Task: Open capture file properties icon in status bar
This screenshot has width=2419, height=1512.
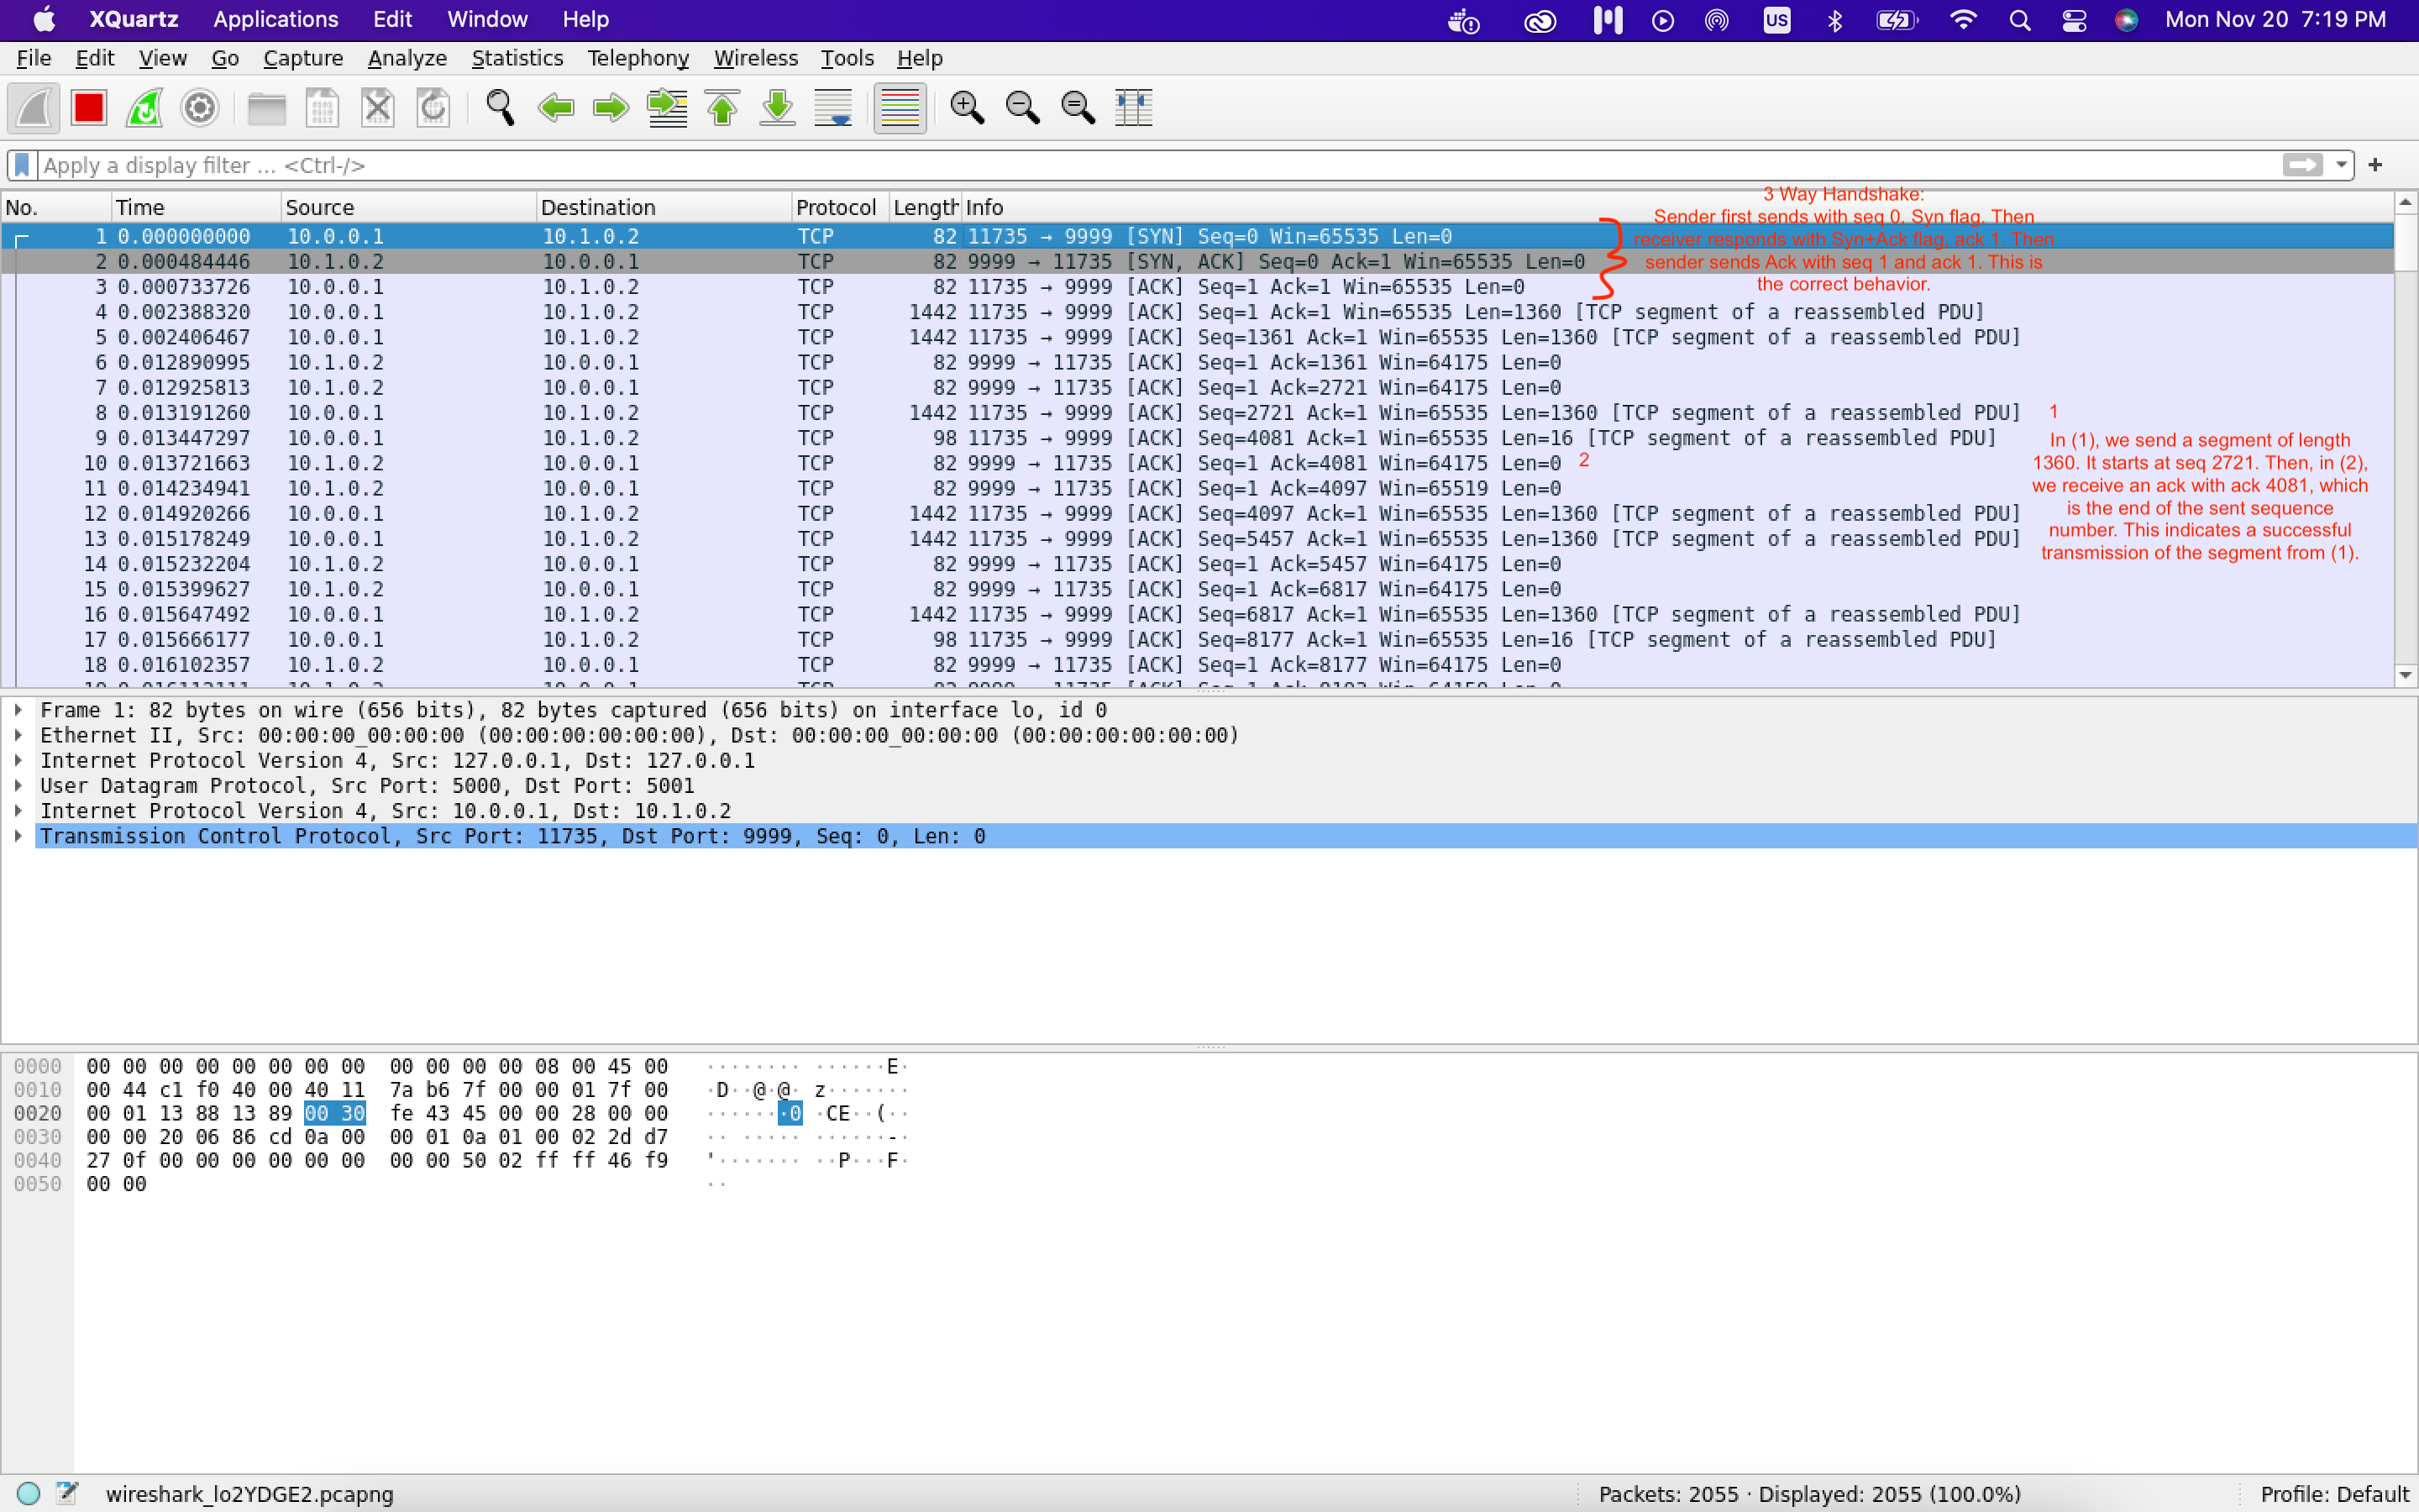Action: pyautogui.click(x=66, y=1493)
